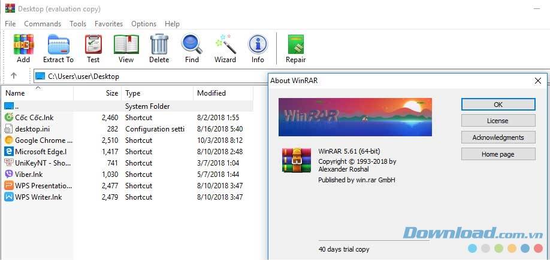Sort file list by Size column
Viewport: 550px width, 260px height.
click(98, 93)
